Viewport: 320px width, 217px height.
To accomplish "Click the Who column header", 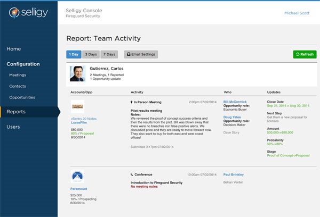I will (228, 92).
